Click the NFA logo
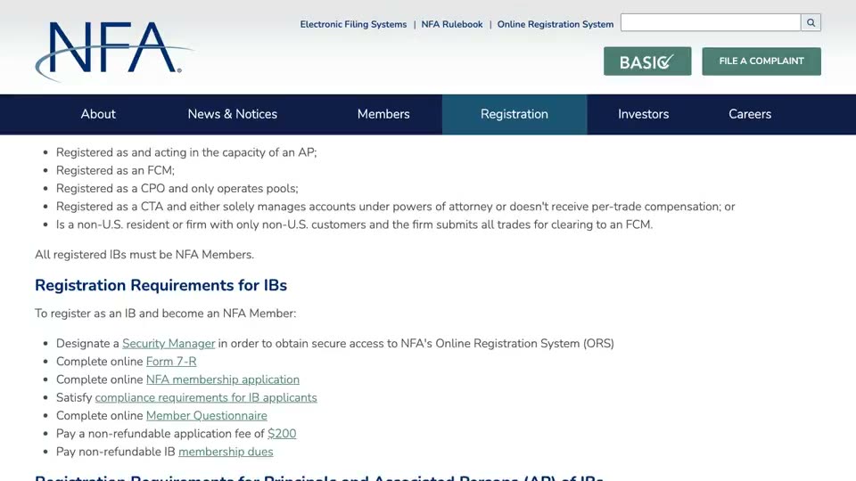 click(x=113, y=52)
